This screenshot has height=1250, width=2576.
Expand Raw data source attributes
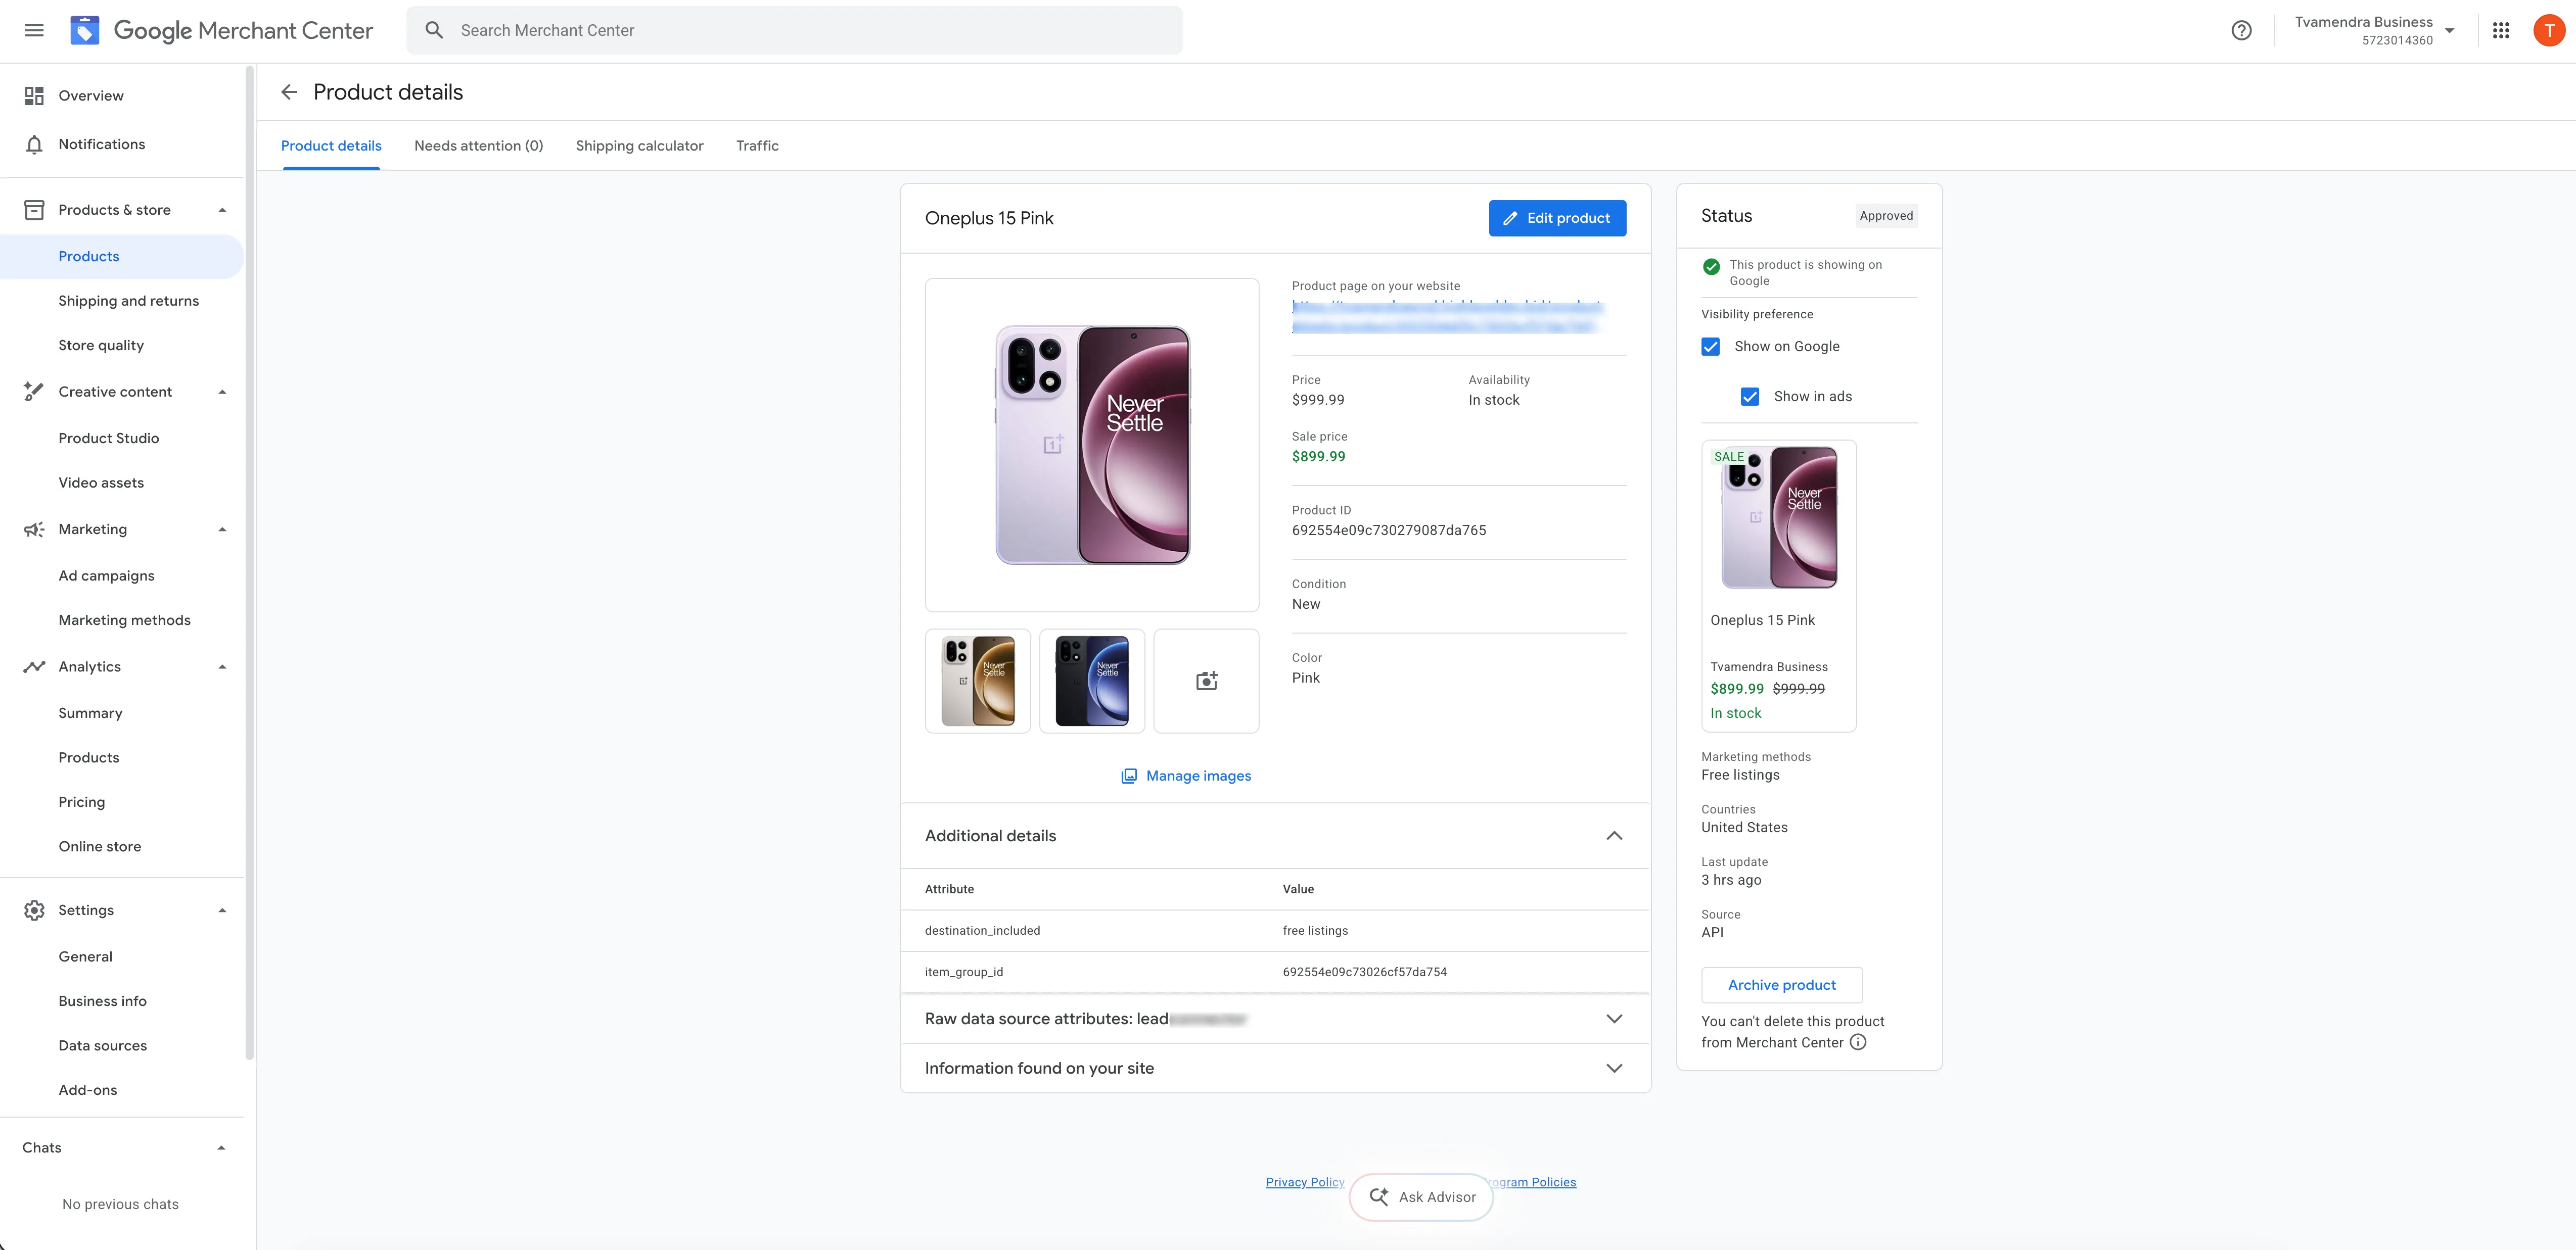[1613, 1018]
